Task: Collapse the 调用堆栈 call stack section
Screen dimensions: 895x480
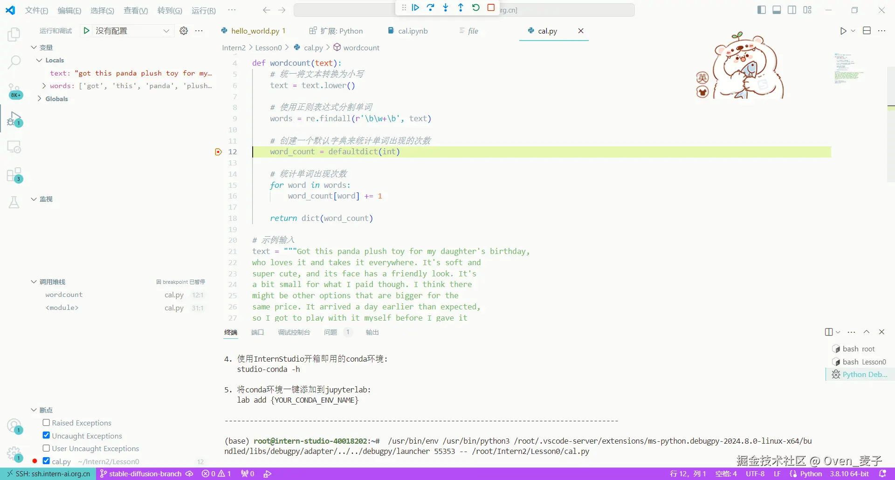Action: (x=34, y=282)
